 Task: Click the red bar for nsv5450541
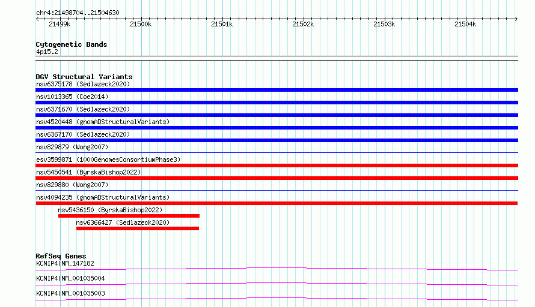tap(277, 178)
